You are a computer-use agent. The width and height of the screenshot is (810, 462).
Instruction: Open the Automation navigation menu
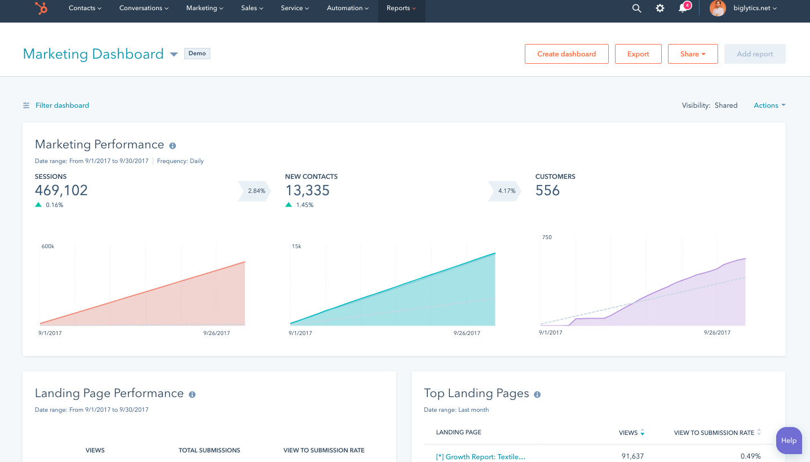coord(348,8)
